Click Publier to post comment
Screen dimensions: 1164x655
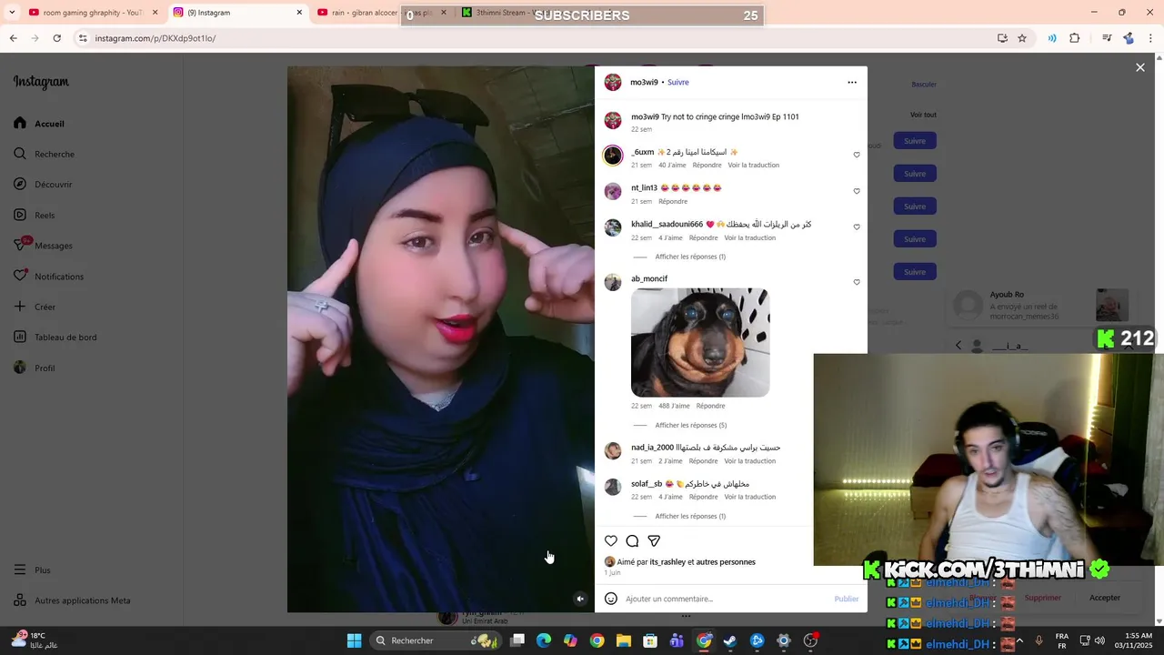(847, 599)
